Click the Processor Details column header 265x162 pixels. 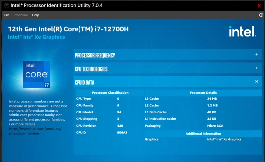coord(203,93)
